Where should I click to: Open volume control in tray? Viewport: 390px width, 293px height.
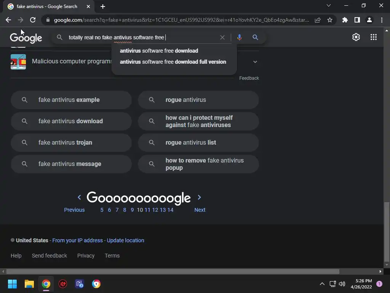tap(342, 284)
